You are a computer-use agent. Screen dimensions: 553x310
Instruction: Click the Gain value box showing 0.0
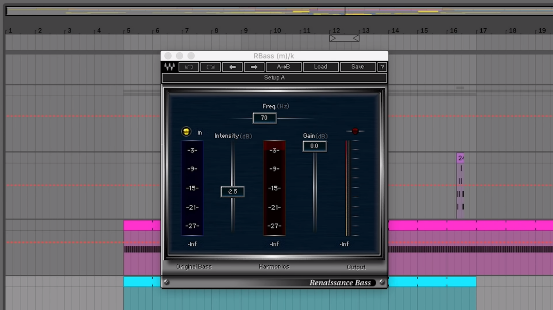point(314,146)
